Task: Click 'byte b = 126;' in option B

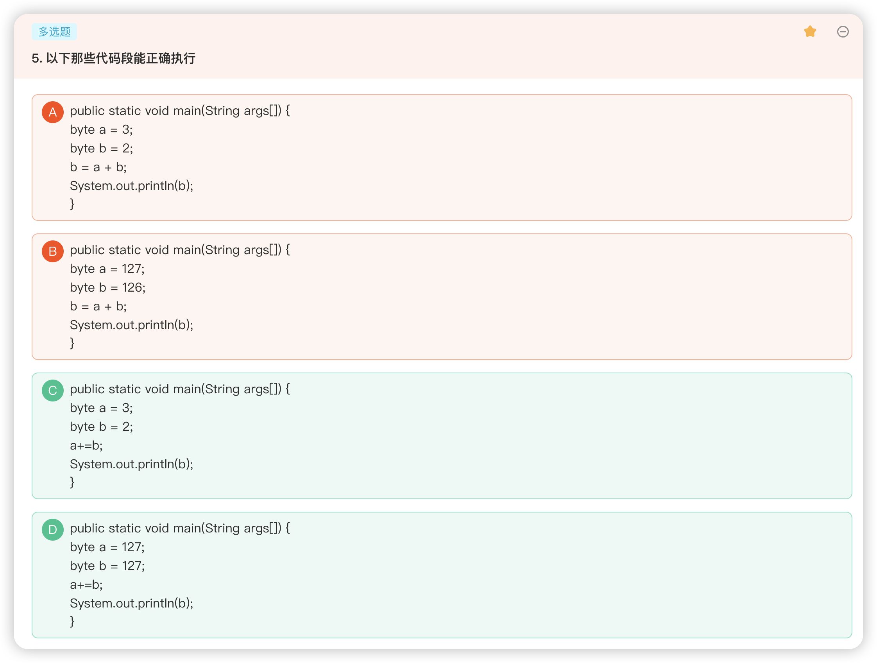Action: (x=107, y=287)
